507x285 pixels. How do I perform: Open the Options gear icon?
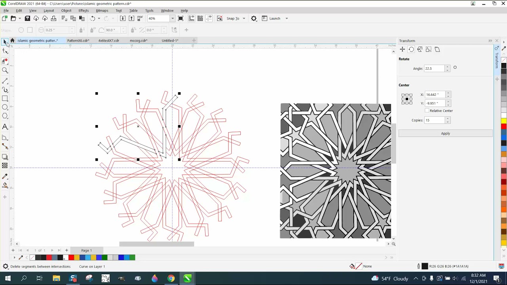(x=254, y=19)
